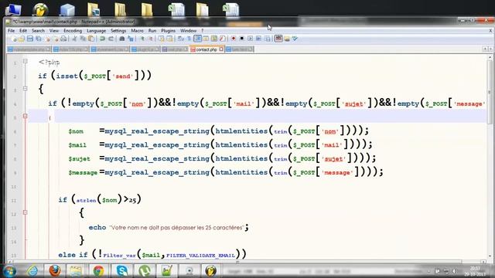
Task: Open the Plugins menu
Action: click(x=168, y=31)
